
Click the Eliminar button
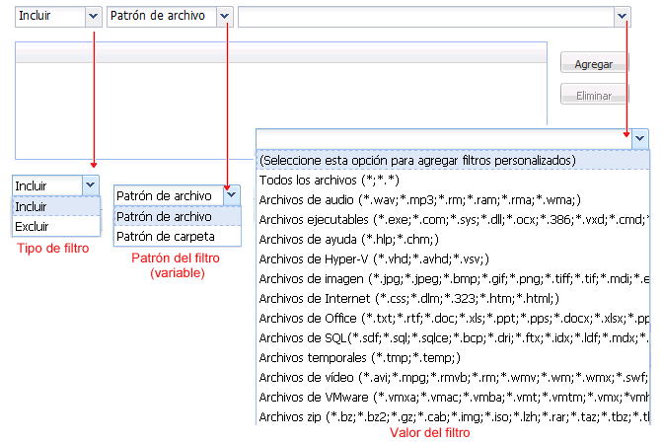[594, 97]
